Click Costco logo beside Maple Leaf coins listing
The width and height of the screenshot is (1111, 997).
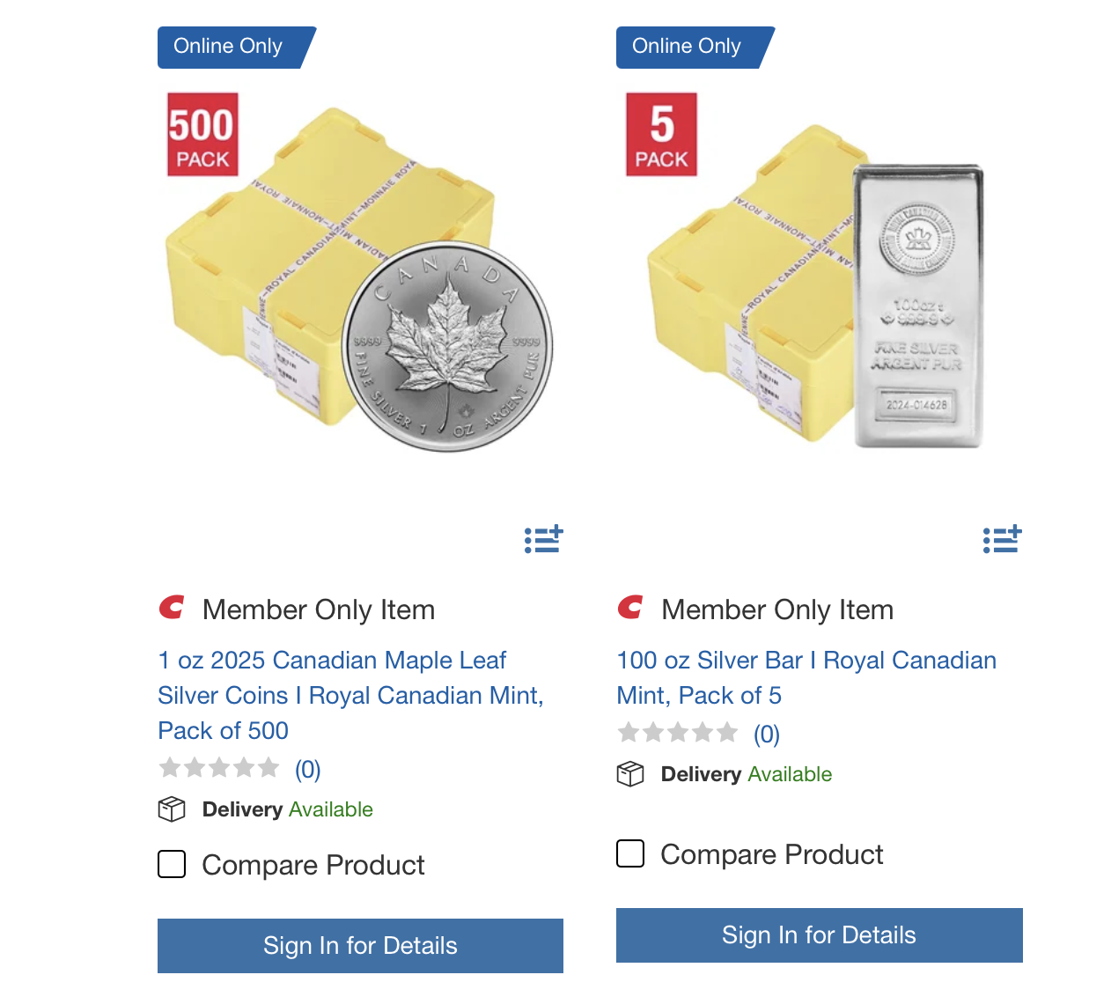172,608
